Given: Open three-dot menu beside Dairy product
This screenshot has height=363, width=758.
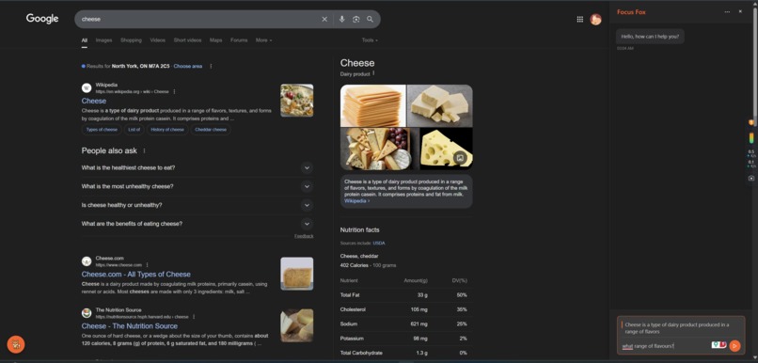Looking at the screenshot, I should click(373, 73).
